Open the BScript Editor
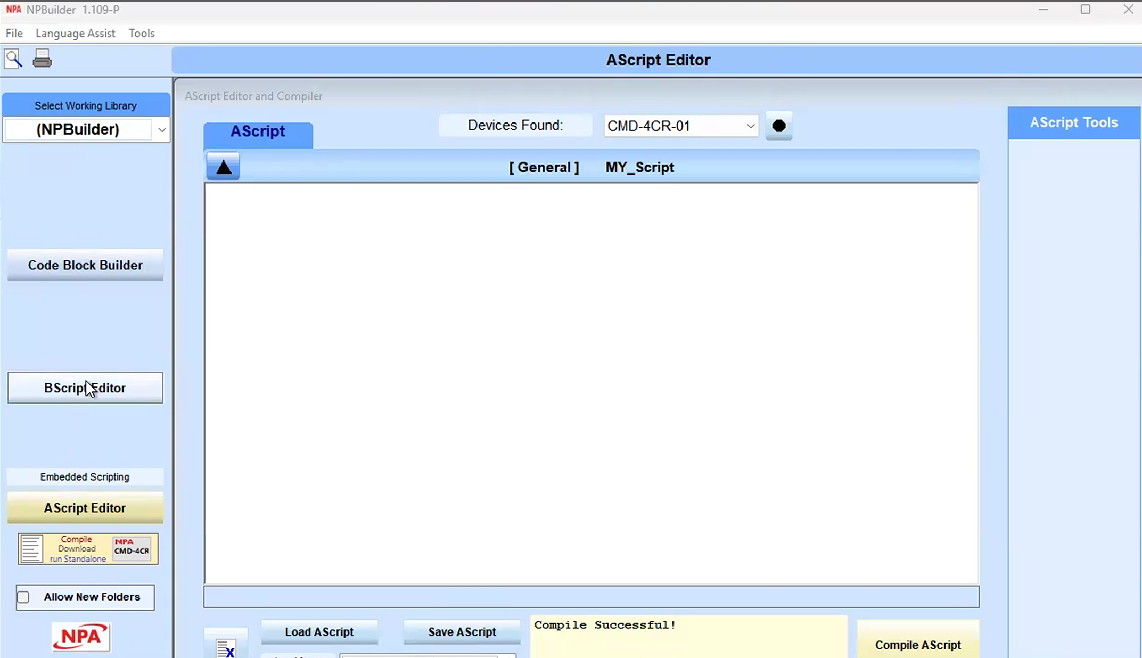This screenshot has width=1142, height=658. (x=85, y=388)
